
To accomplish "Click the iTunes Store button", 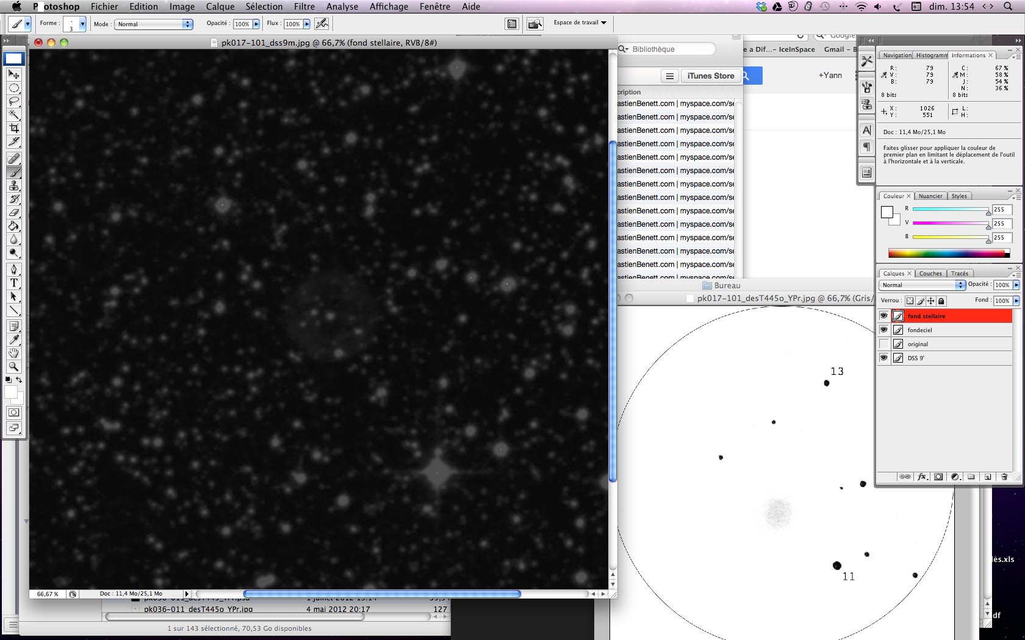I will point(711,76).
